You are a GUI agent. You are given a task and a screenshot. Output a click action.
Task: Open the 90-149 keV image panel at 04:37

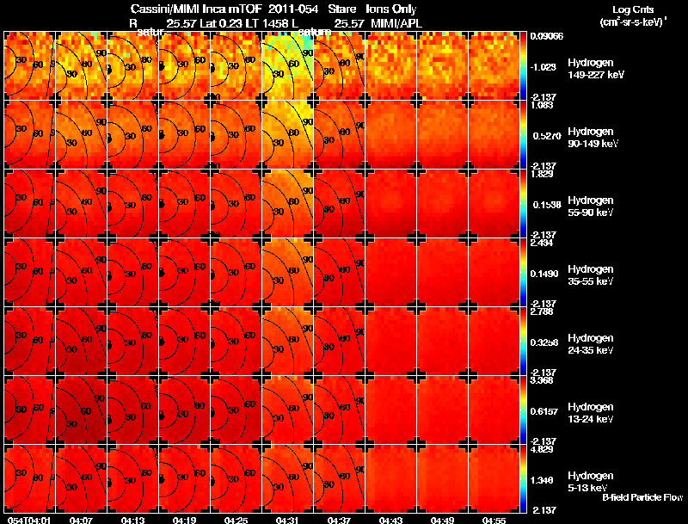(x=339, y=134)
